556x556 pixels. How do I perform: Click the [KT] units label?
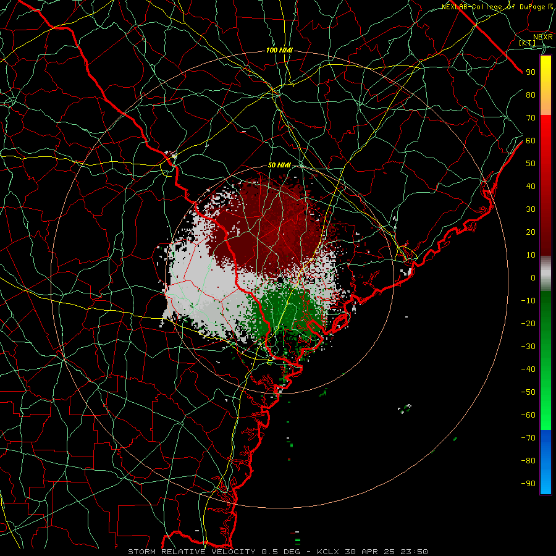[528, 43]
